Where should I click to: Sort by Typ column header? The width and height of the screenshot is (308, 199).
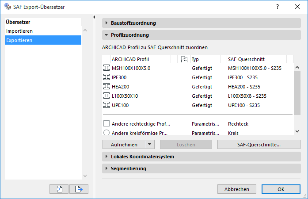(x=205, y=59)
